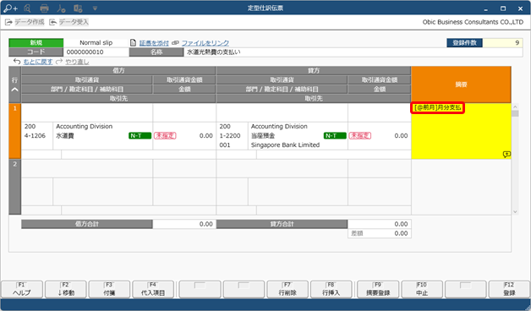The image size is (531, 311).
Task: Maximize the 定型仕訳伝票 window
Action: click(x=503, y=8)
